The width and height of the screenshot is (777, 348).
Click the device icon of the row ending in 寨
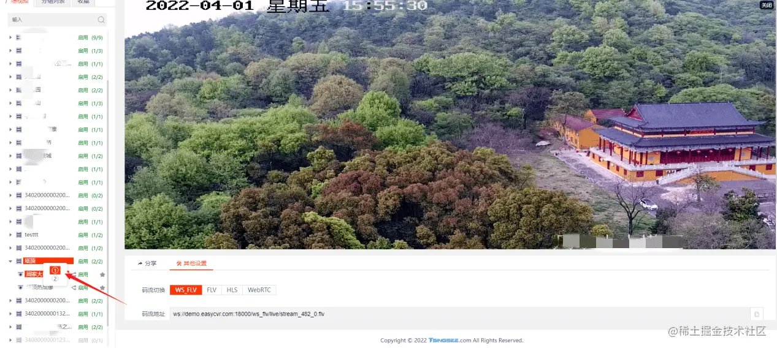pos(19,129)
